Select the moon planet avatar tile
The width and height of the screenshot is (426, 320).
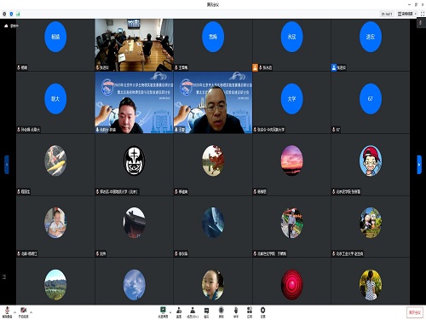click(x=213, y=226)
